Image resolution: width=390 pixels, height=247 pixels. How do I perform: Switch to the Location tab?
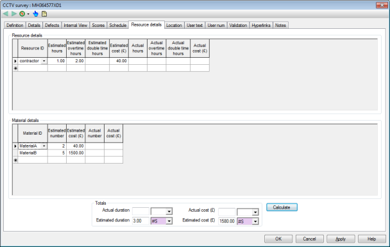[x=174, y=26]
